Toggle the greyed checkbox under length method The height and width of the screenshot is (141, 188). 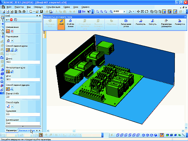pos(8,54)
